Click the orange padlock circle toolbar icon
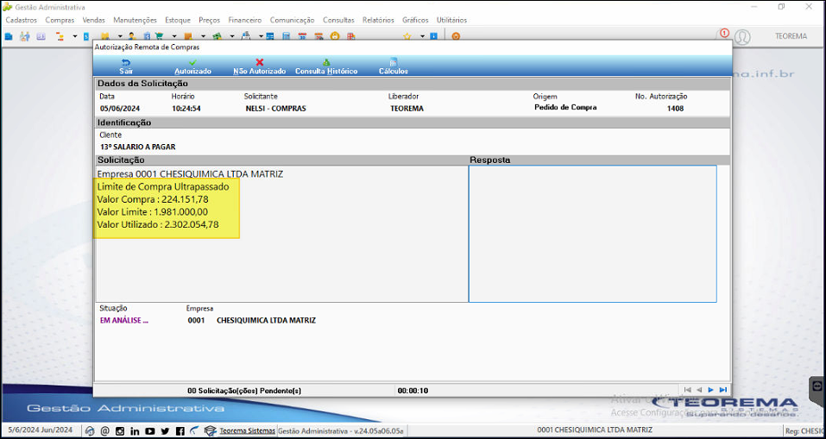Viewport: 826px width, 439px height. [x=334, y=36]
